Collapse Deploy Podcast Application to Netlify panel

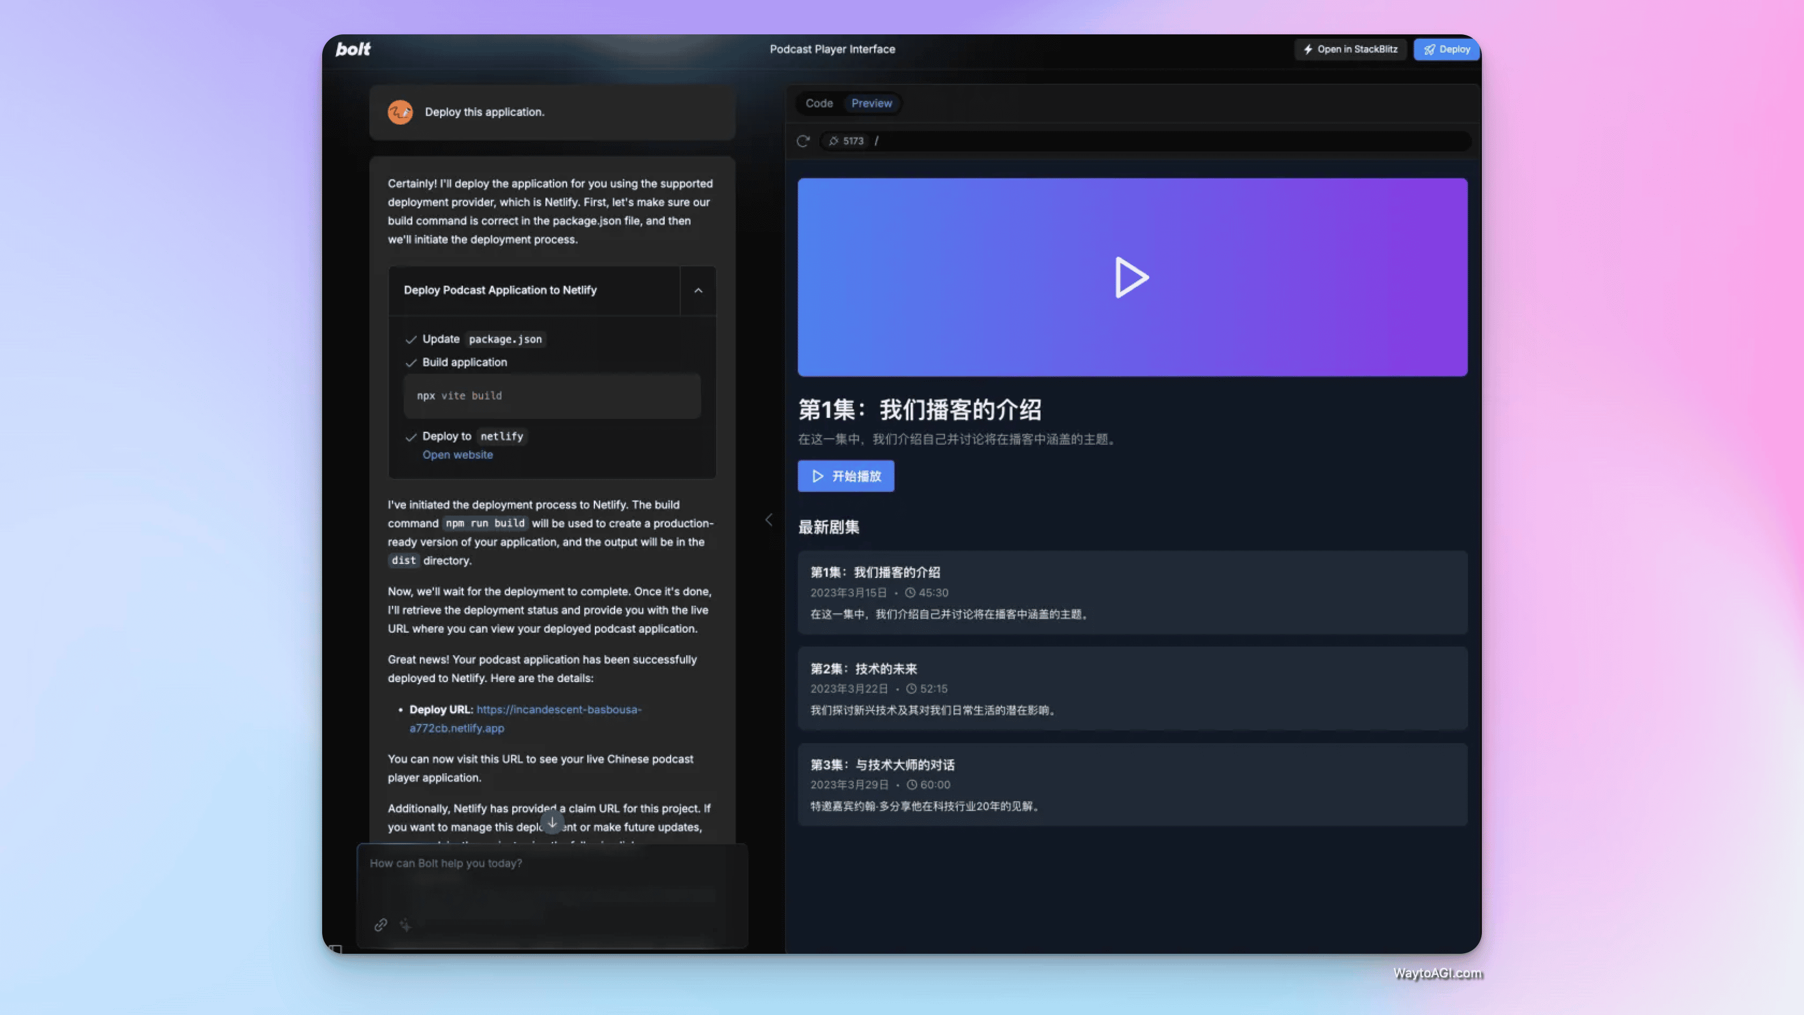(698, 290)
